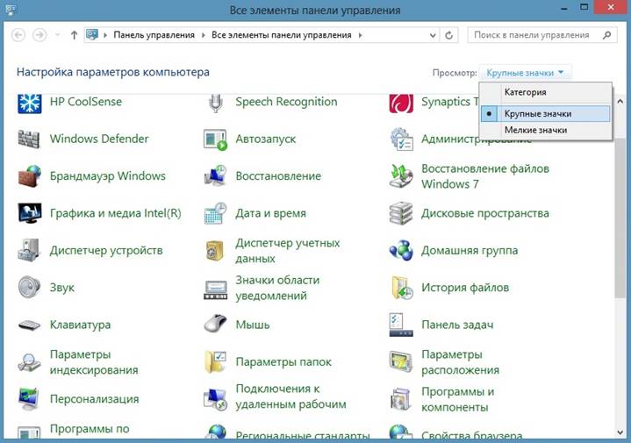The image size is (631, 443).
Task: Click the Графика и медиа Intel(R) icon
Action: click(29, 213)
